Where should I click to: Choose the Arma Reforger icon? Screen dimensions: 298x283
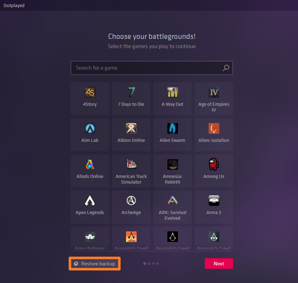coord(90,237)
